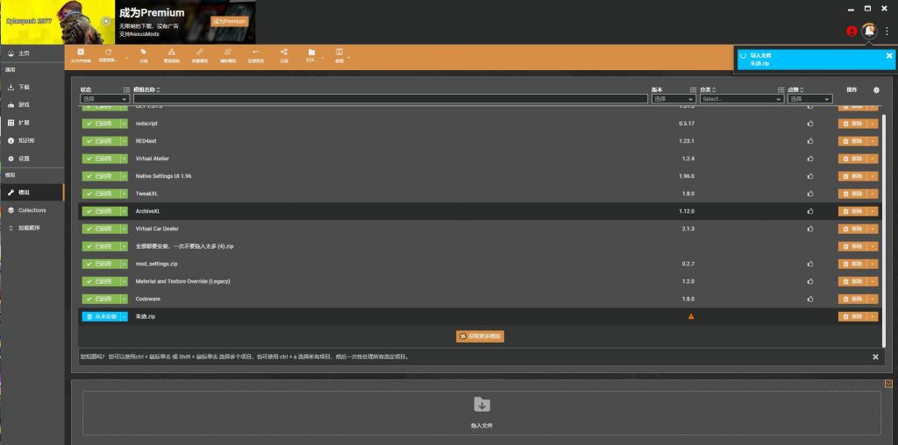Remove Material and Texture Override mod via its button
The width and height of the screenshot is (898, 445).
(852, 281)
